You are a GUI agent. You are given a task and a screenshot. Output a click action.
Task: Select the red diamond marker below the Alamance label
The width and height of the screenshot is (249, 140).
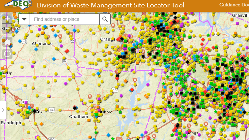tap(67, 51)
